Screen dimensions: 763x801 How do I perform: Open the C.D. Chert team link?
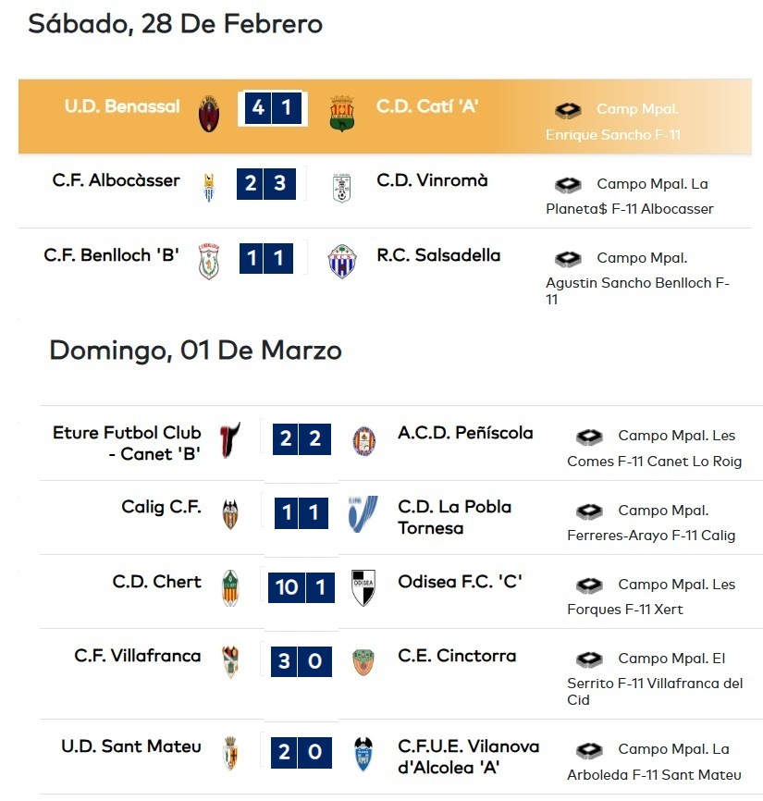pyautogui.click(x=156, y=582)
